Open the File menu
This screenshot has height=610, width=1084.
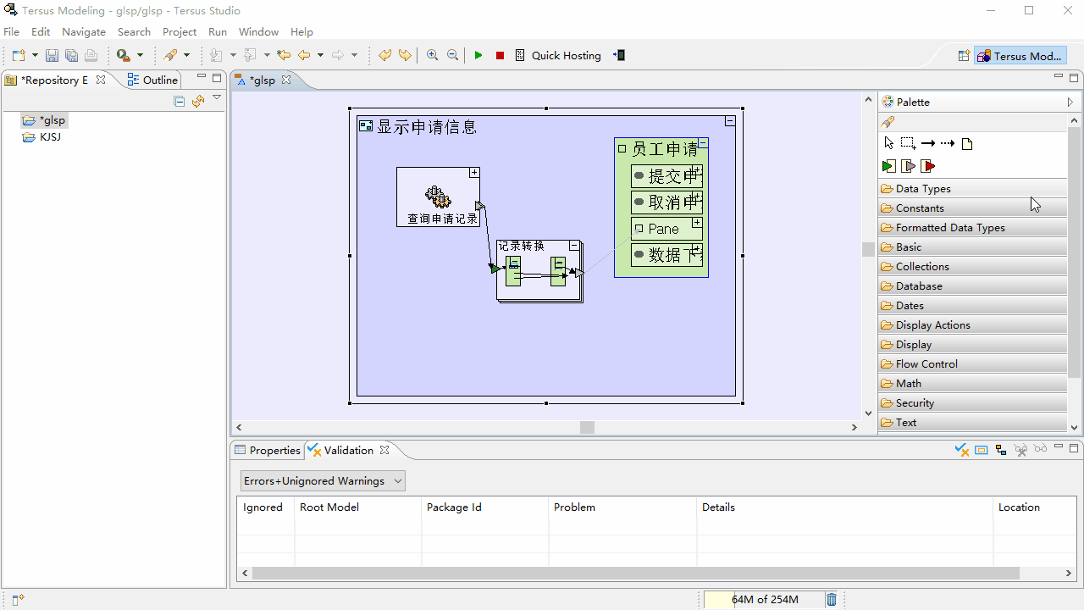click(11, 32)
